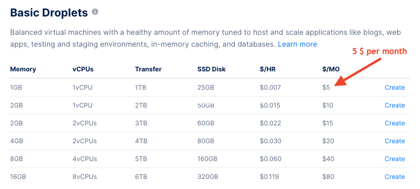This screenshot has width=420, height=189.
Task: Create the 2GB 1vCPU $10 droplet
Action: point(395,105)
